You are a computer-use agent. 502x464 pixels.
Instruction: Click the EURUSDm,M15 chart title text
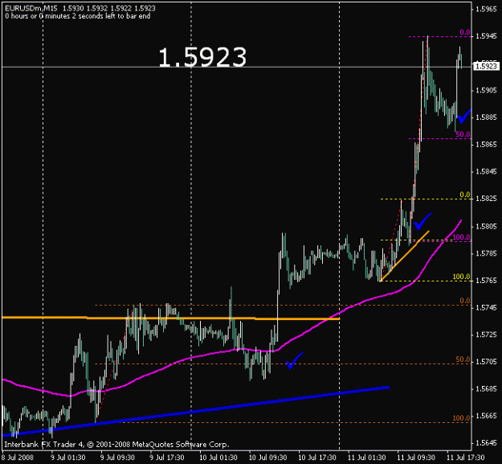click(31, 8)
